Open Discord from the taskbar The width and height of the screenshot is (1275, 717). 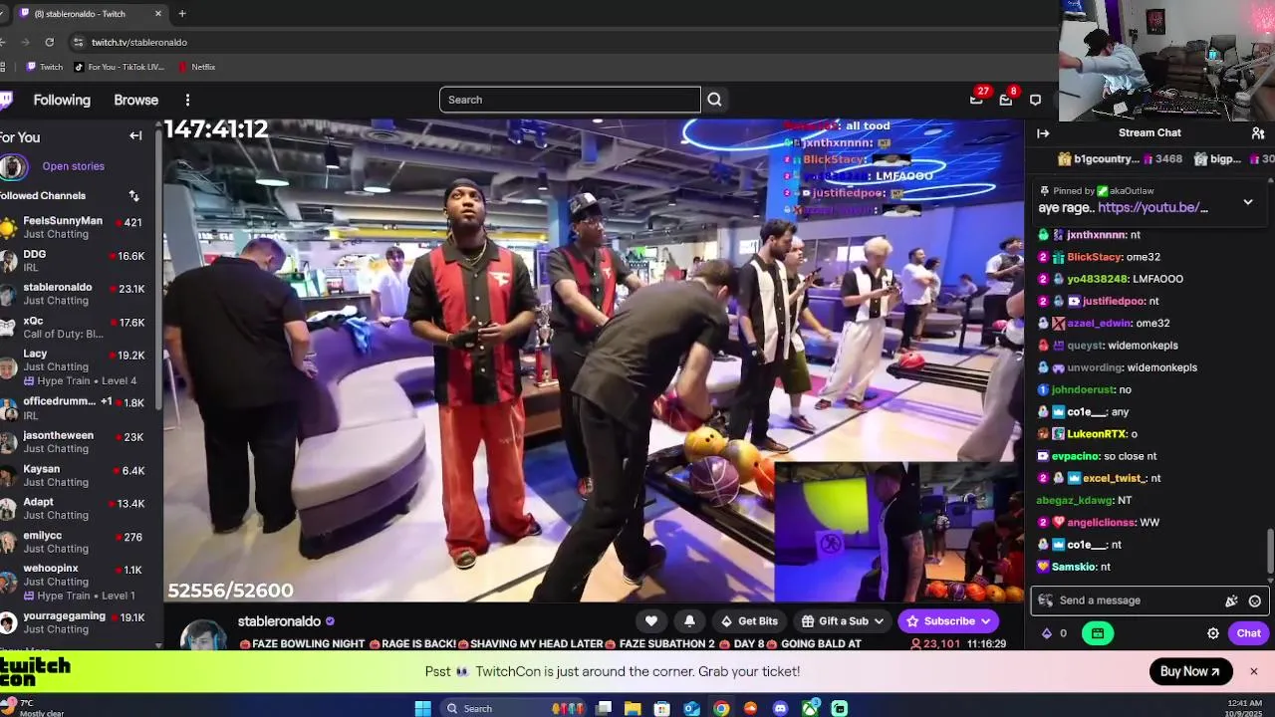[x=781, y=708]
